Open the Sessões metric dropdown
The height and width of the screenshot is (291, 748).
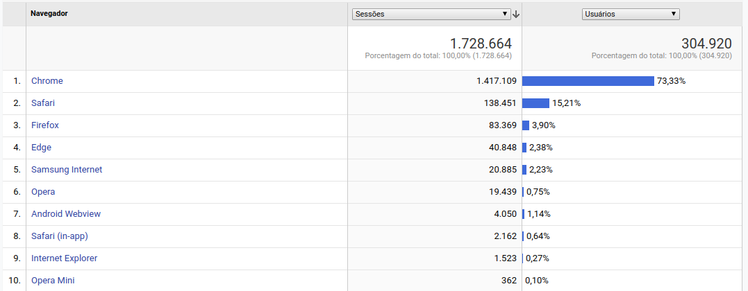tap(431, 15)
